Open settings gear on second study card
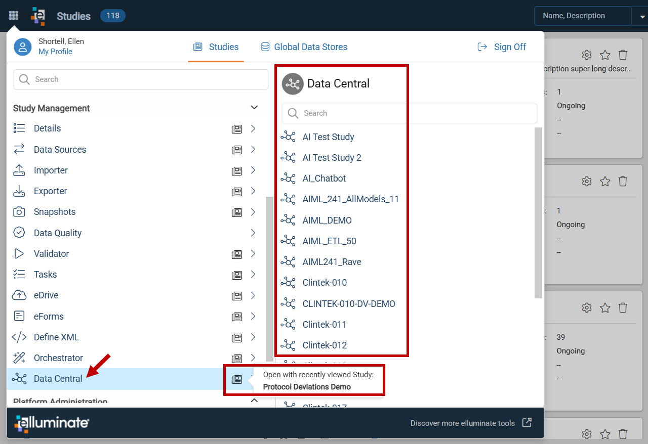Image resolution: width=648 pixels, height=444 pixels. click(587, 181)
